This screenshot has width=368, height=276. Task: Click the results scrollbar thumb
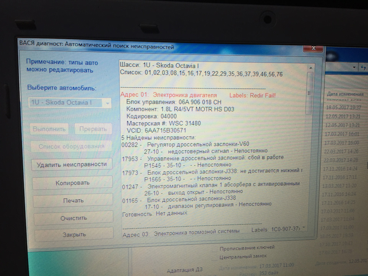[309, 93]
